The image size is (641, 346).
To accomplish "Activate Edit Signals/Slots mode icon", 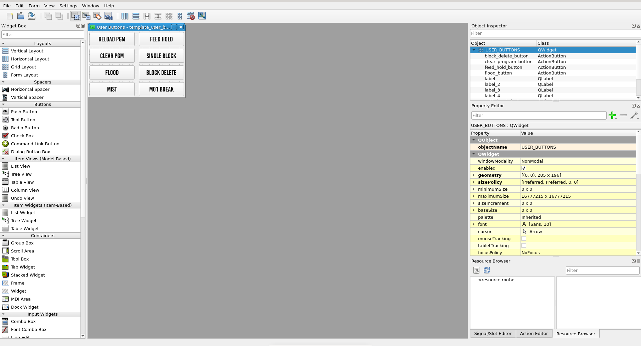I will 86,16.
